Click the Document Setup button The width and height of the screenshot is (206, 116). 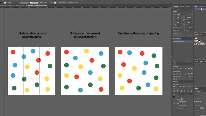click(x=63, y=3)
